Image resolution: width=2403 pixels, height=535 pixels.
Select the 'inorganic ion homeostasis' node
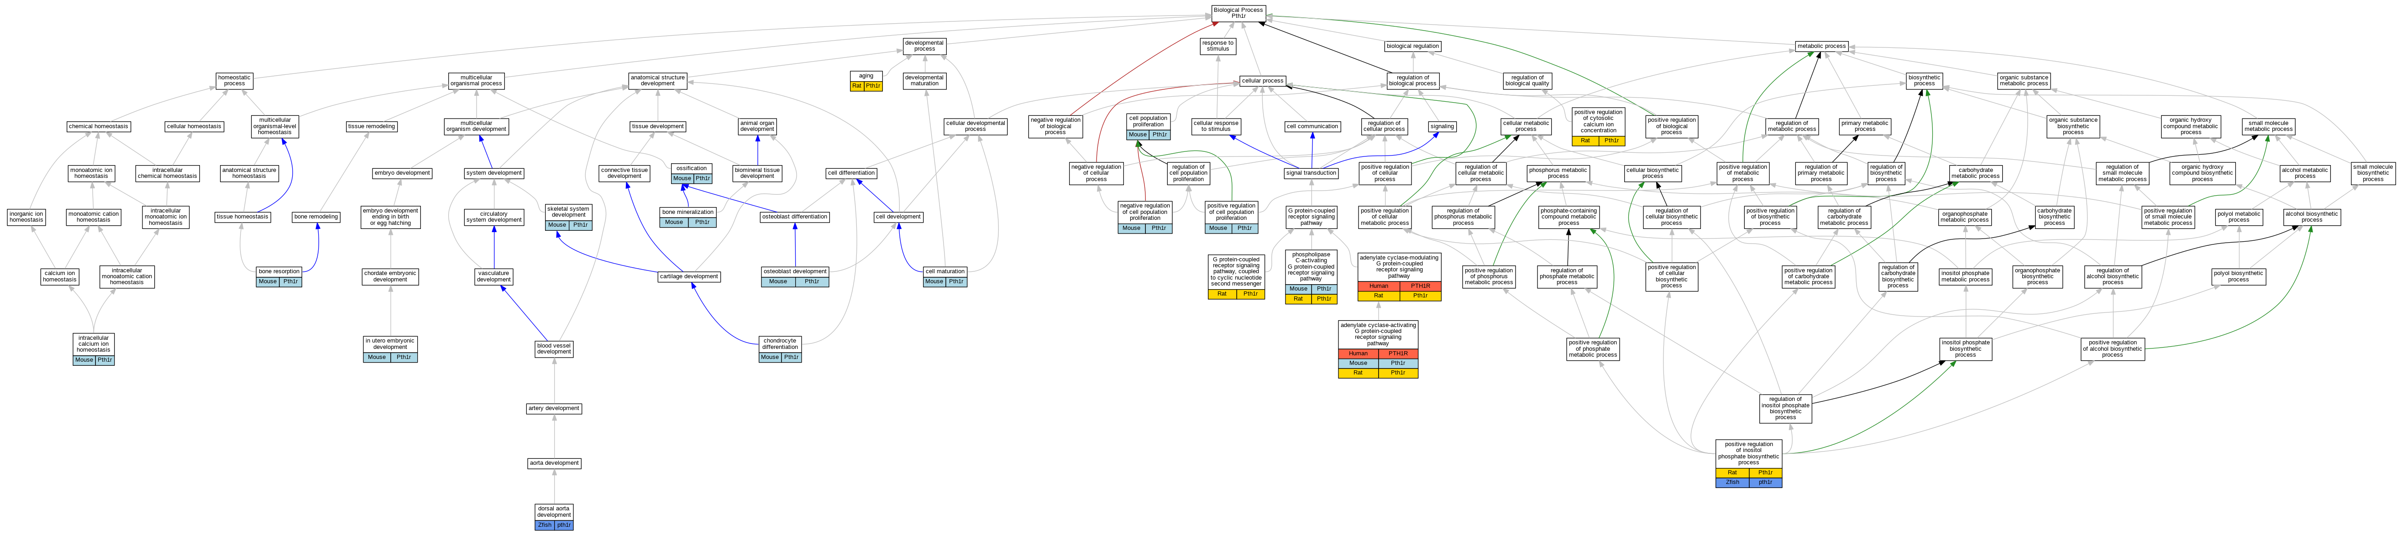pyautogui.click(x=26, y=216)
